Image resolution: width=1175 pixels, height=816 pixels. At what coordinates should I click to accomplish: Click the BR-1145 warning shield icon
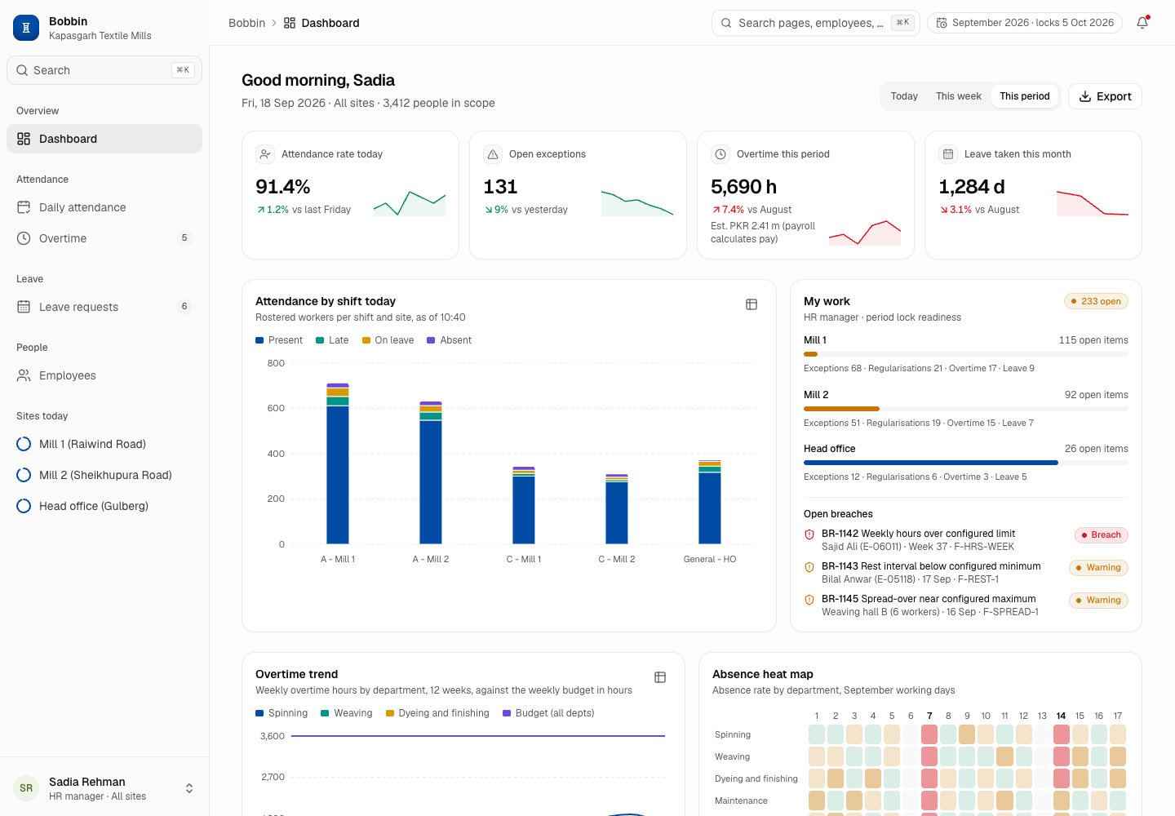pos(809,600)
